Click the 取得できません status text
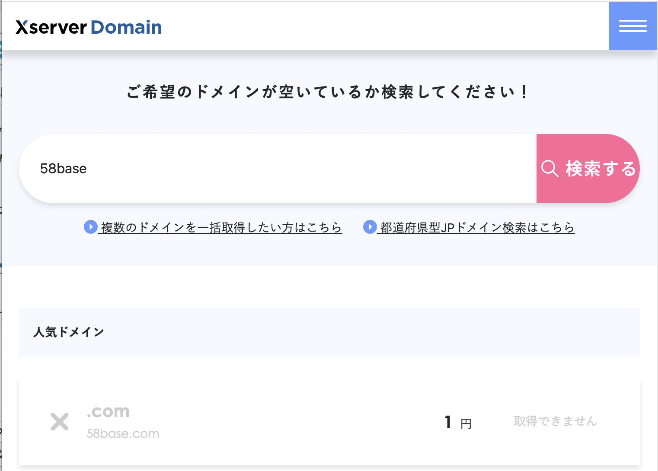This screenshot has width=658, height=471. (555, 421)
